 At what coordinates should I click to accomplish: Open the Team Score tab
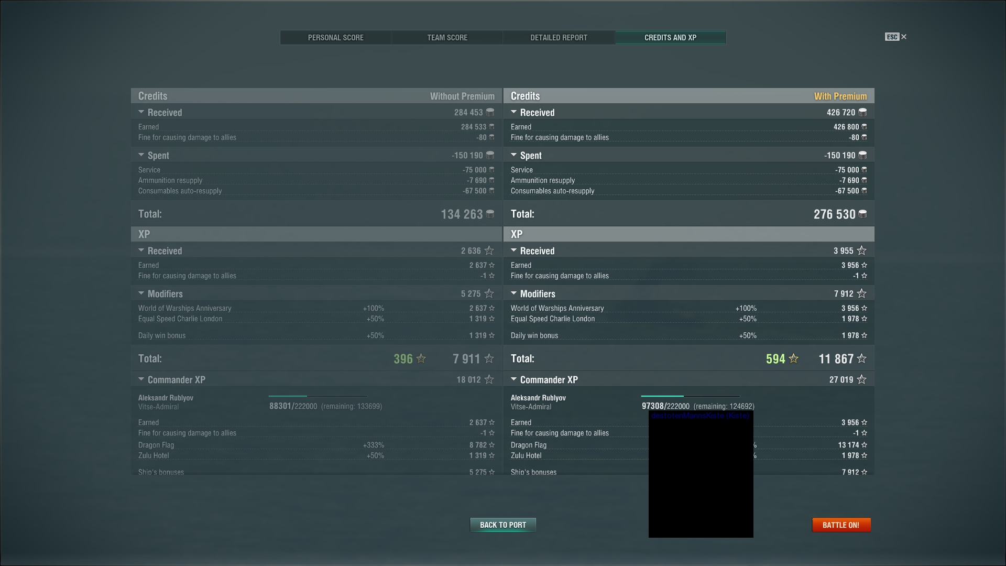pos(447,38)
